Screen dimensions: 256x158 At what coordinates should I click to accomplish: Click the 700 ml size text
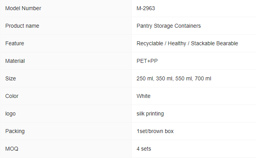point(203,78)
